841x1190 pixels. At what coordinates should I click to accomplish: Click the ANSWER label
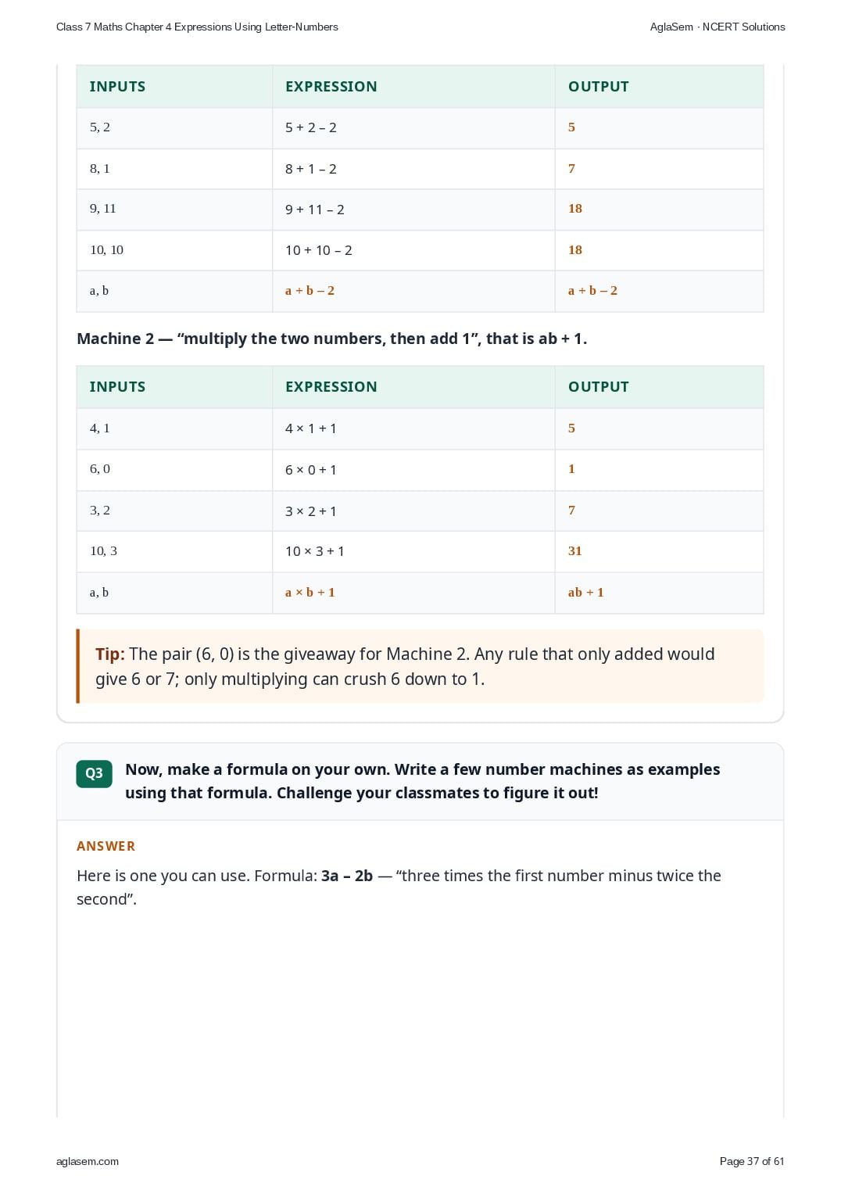click(106, 846)
